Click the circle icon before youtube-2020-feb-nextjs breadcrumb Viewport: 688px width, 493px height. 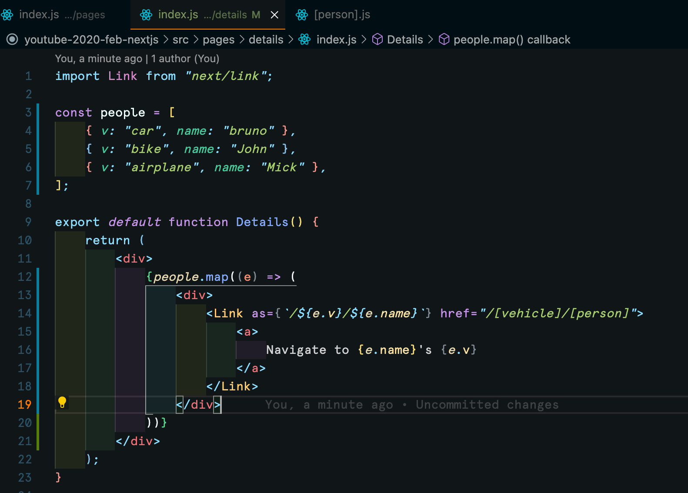(x=12, y=40)
